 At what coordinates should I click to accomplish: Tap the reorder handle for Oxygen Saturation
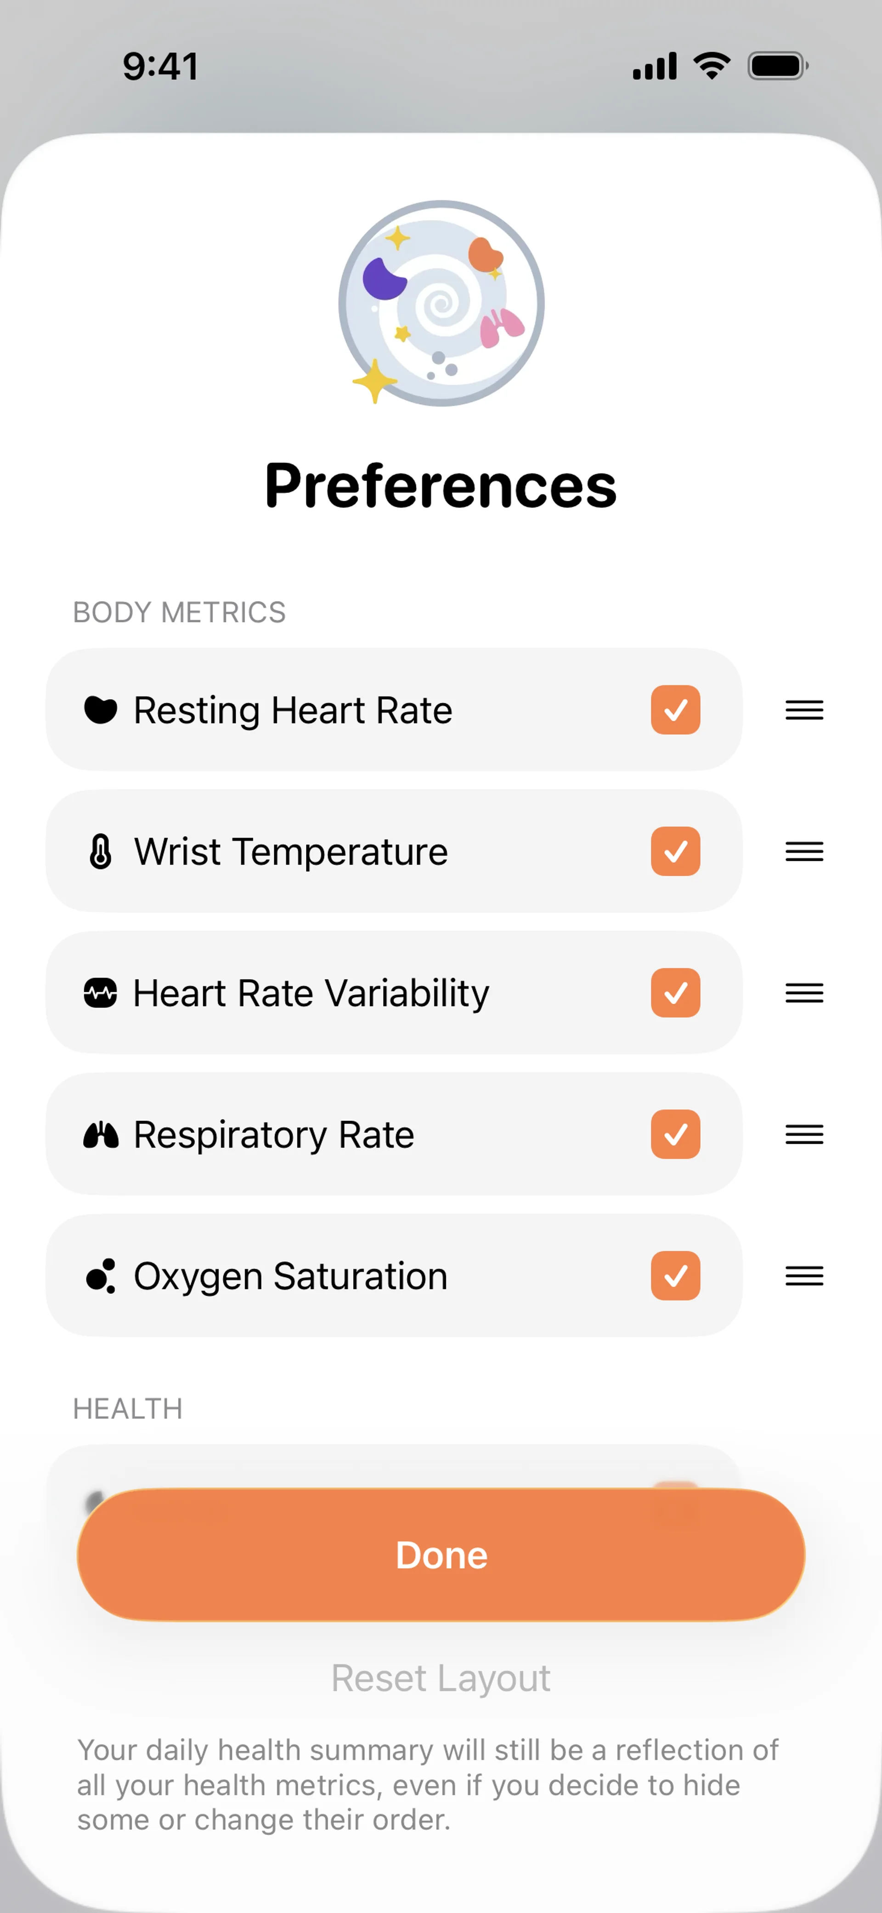pos(804,1276)
